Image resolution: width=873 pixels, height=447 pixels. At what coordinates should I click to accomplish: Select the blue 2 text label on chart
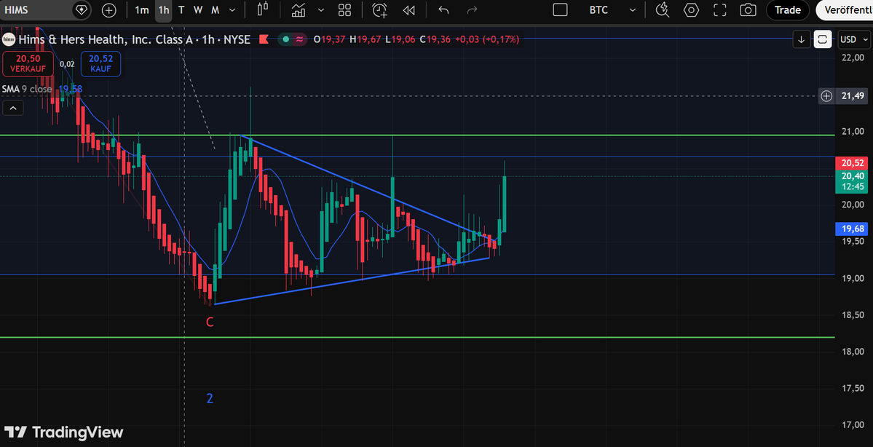[210, 398]
